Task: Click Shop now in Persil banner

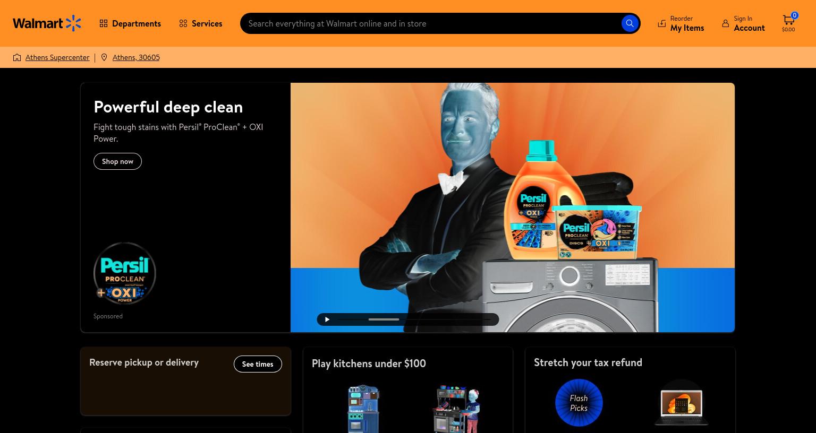Action: (x=117, y=161)
